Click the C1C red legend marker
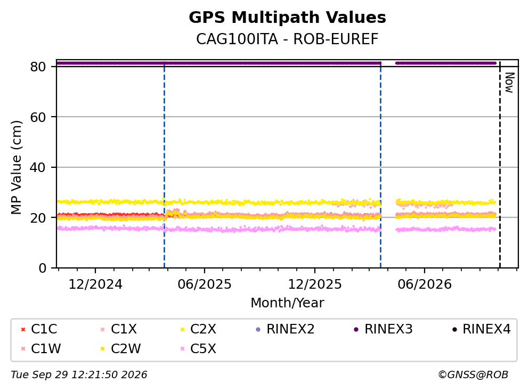Viewport: 529px width, 391px height. [23, 329]
